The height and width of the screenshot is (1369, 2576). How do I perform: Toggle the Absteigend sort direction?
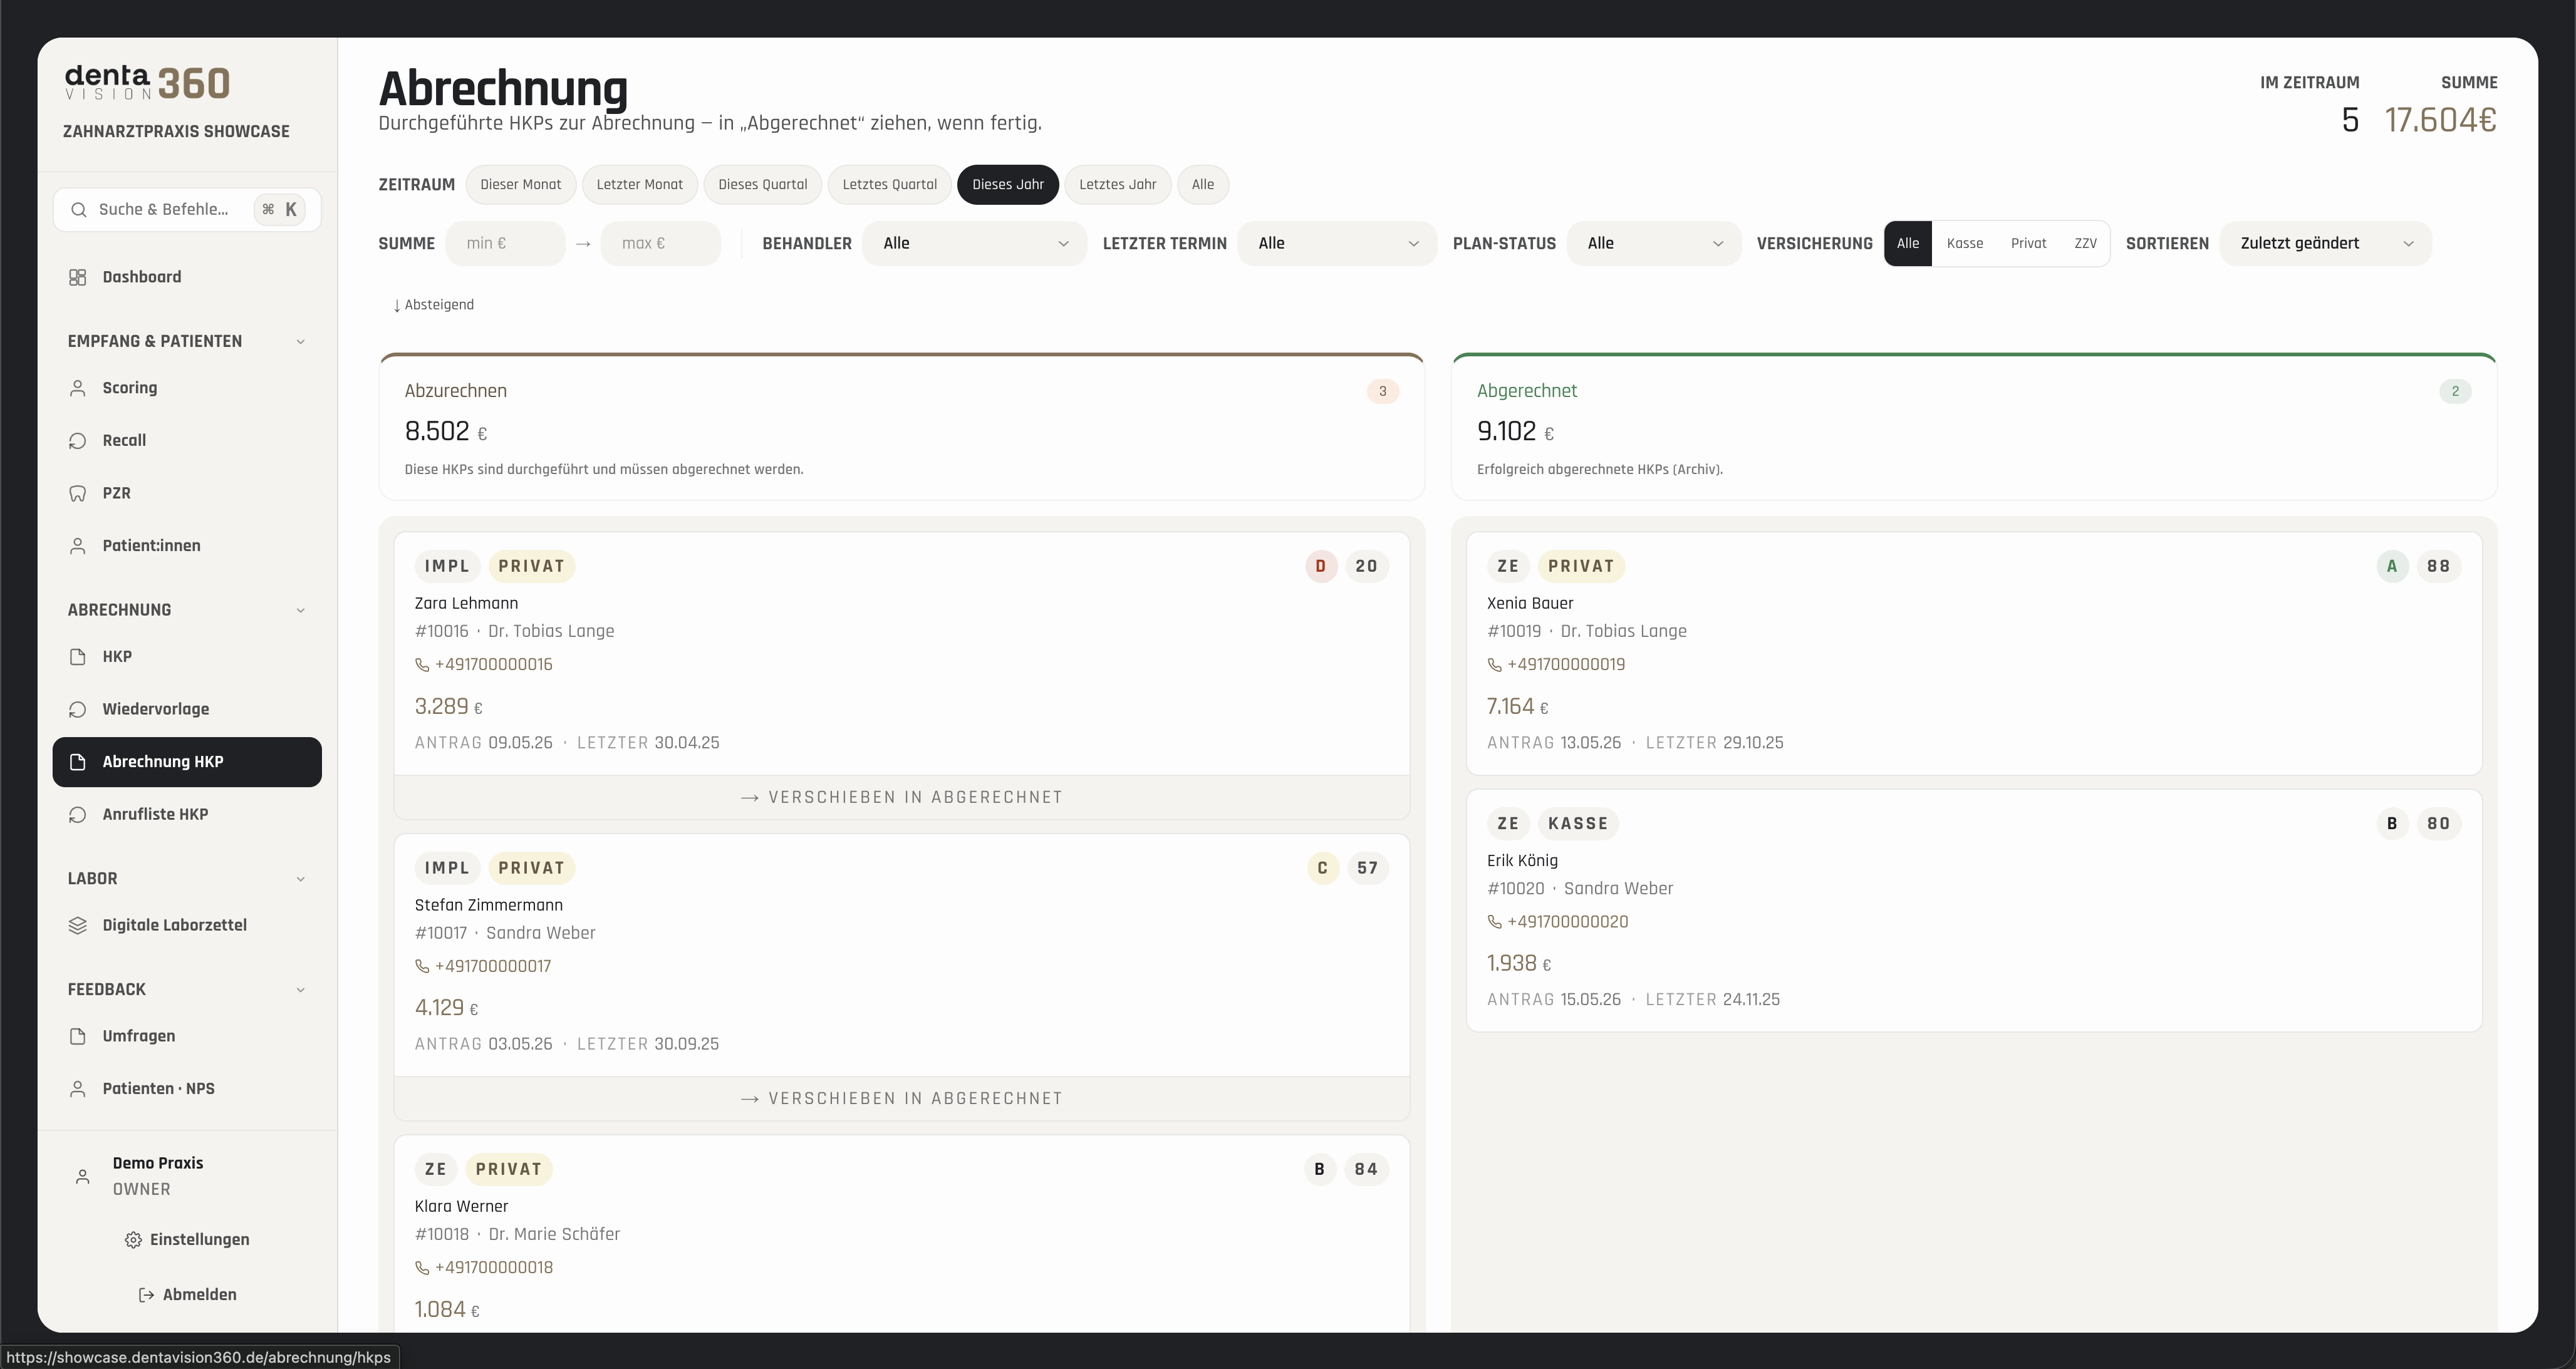coord(433,305)
